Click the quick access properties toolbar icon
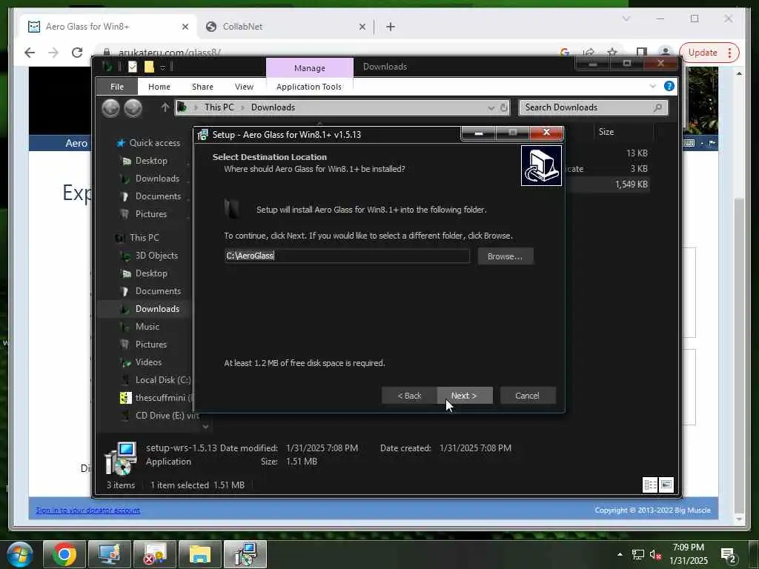This screenshot has width=759, height=569. [133, 67]
